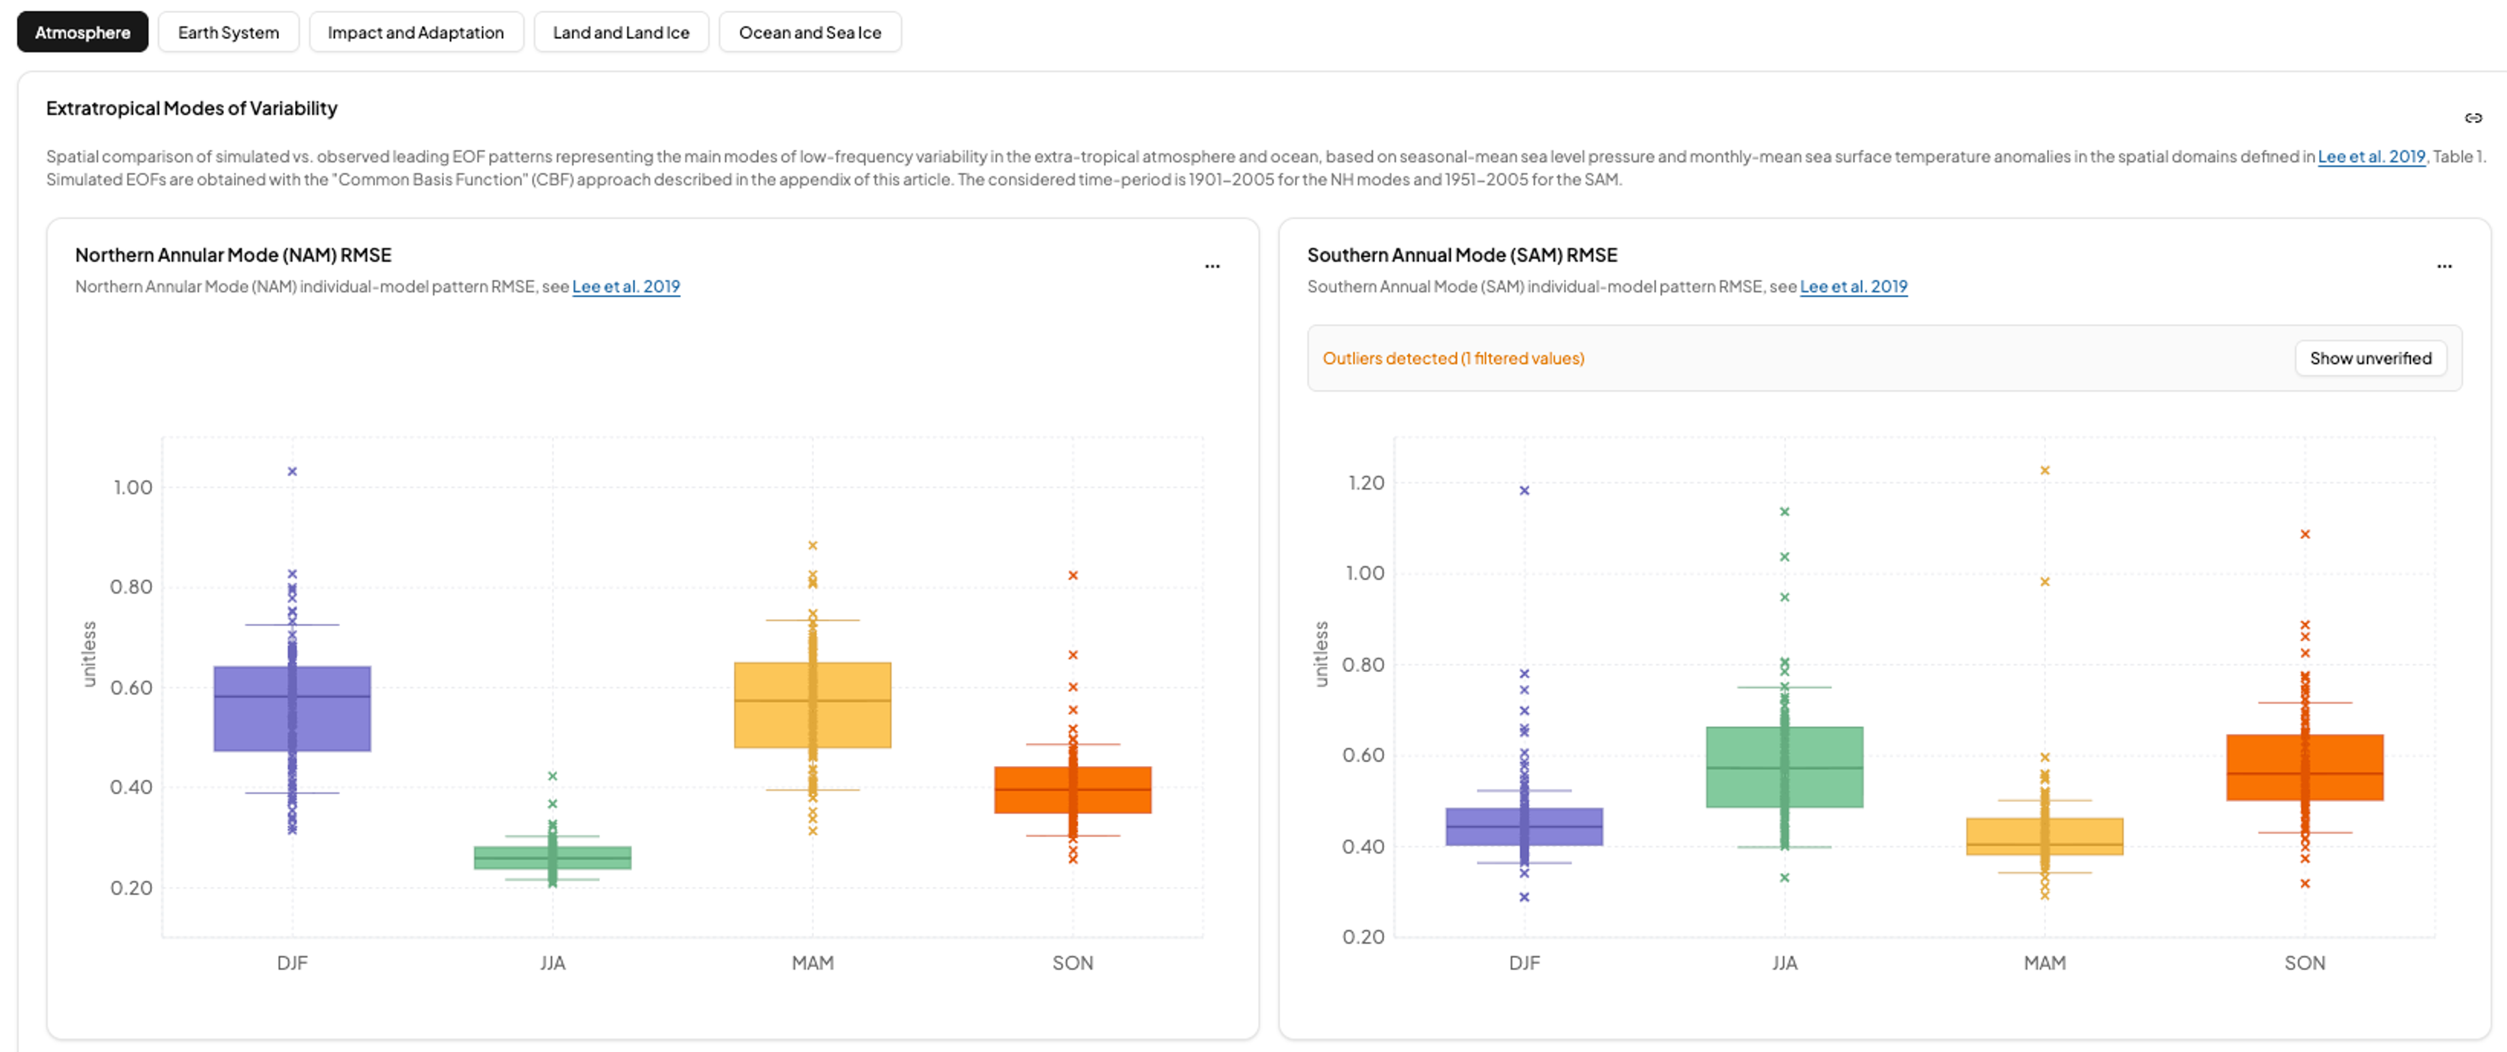Follow Lee et al. 2019 link under SAM RMSE
This screenshot has height=1052, width=2507.
click(x=1853, y=286)
